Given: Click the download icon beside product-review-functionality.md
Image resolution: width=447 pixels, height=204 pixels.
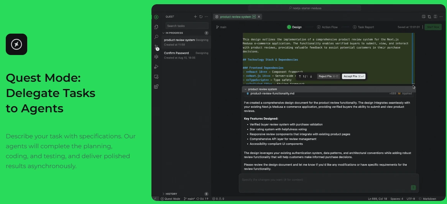Looking at the screenshot, I should [x=247, y=94].
